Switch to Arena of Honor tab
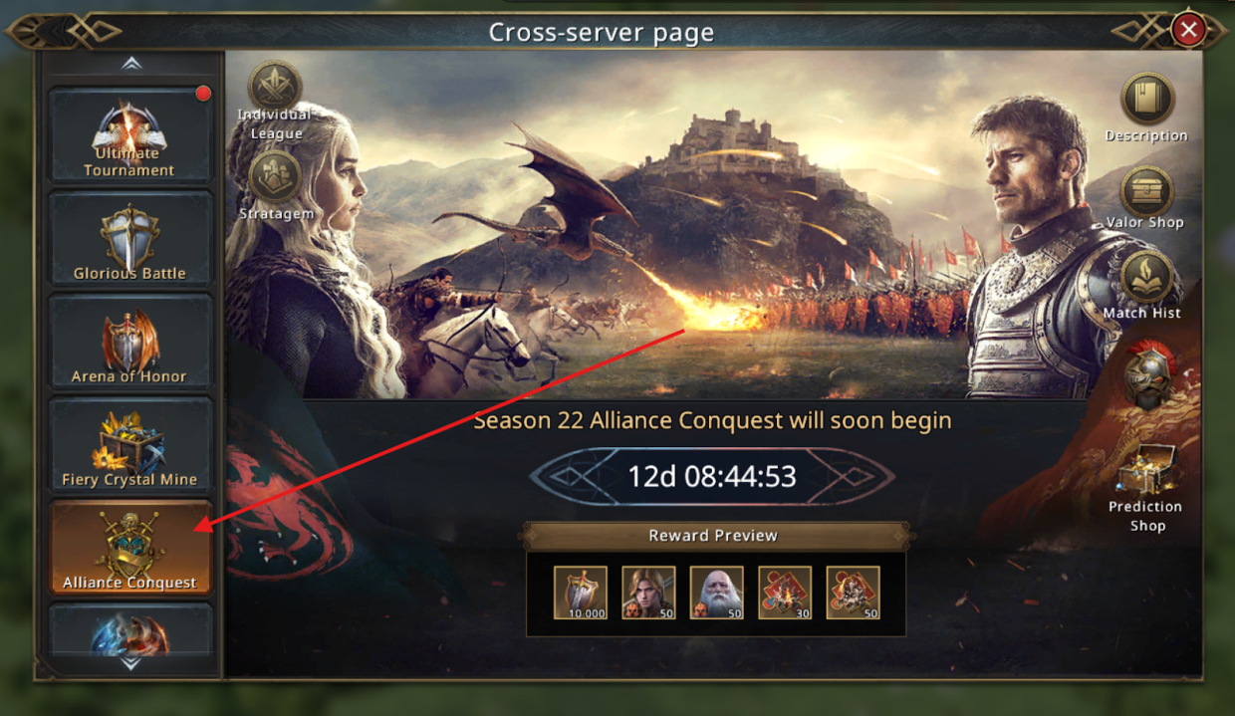This screenshot has width=1235, height=716. 130,343
